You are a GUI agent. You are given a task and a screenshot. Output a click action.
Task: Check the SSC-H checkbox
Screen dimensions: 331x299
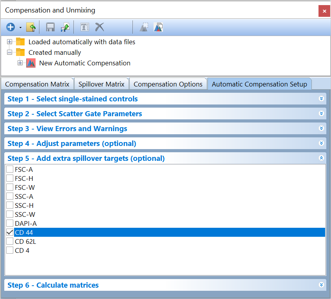coord(10,205)
